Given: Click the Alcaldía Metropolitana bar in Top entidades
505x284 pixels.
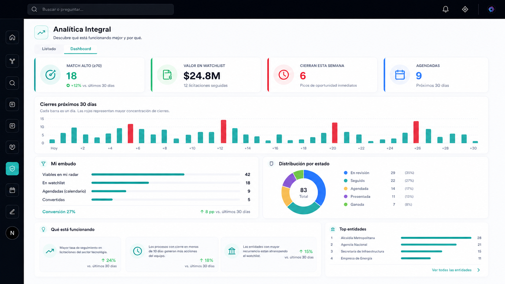Looking at the screenshot, I should (x=436, y=238).
